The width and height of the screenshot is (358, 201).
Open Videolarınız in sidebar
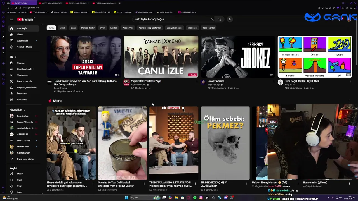click(23, 75)
